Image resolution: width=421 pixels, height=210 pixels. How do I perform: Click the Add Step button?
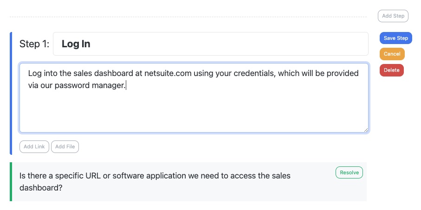coord(393,16)
